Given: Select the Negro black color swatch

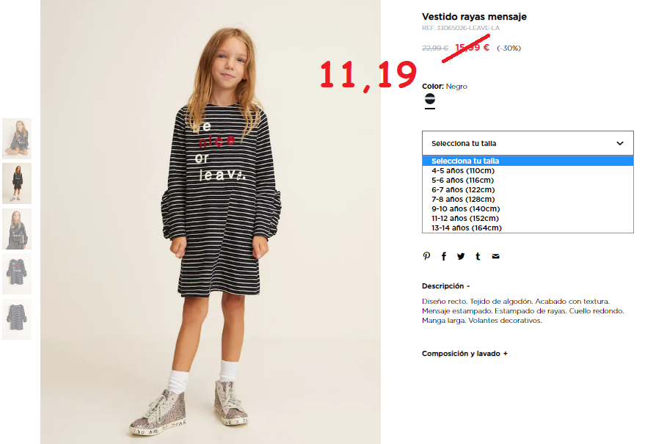Looking at the screenshot, I should click(430, 99).
